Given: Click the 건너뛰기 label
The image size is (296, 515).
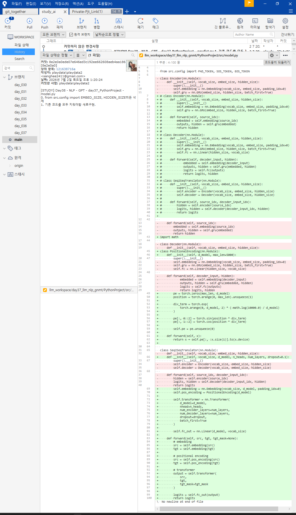Looking at the screenshot, I should coord(288,35).
